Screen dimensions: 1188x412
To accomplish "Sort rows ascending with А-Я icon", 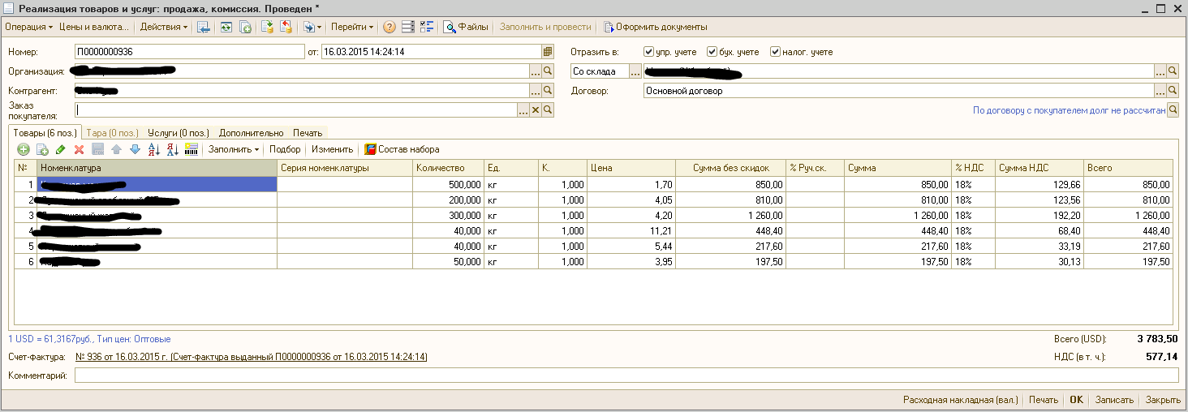I will tap(154, 149).
